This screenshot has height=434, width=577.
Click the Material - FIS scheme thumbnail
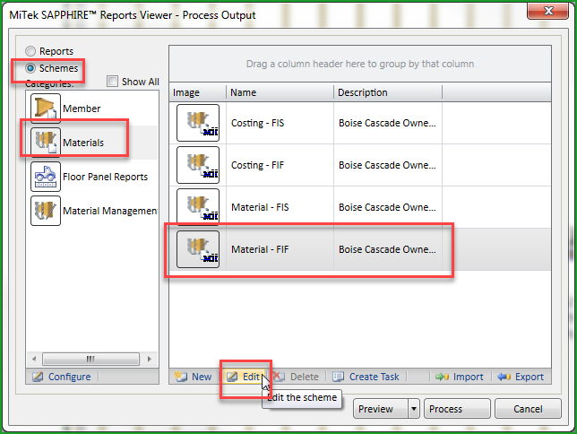198,207
